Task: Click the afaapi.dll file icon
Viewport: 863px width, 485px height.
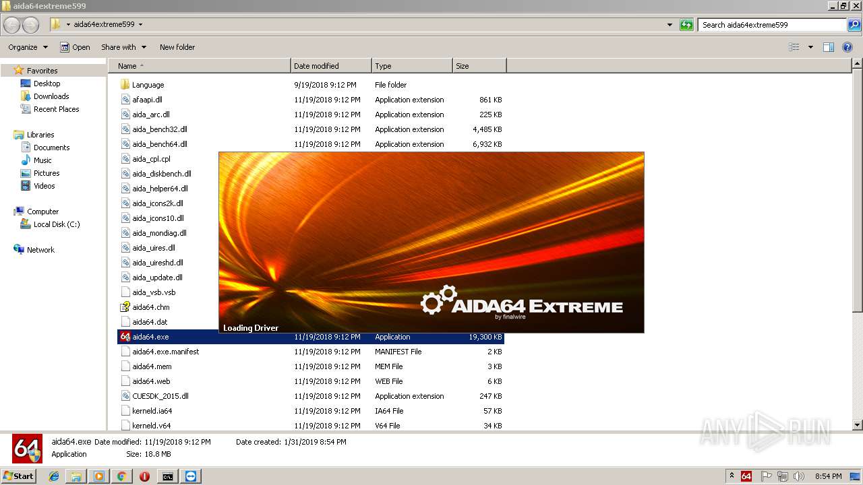Action: [125, 100]
